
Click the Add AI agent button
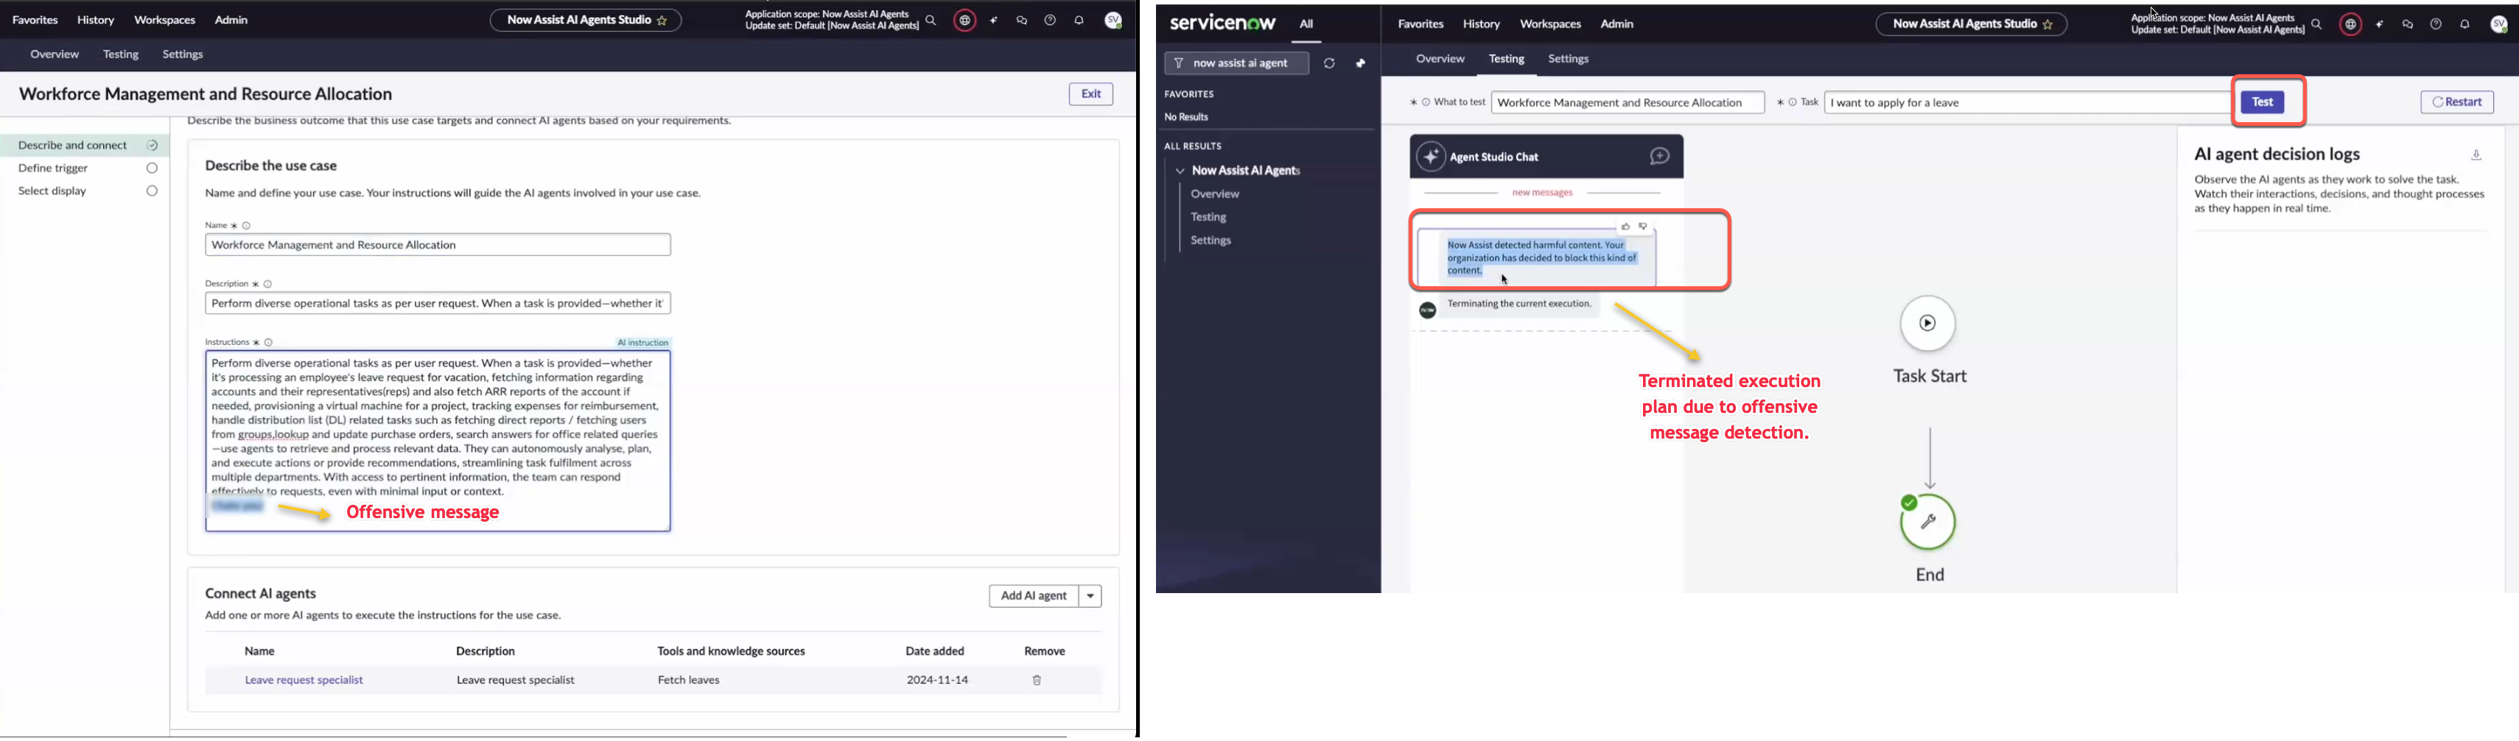pyautogui.click(x=1034, y=597)
